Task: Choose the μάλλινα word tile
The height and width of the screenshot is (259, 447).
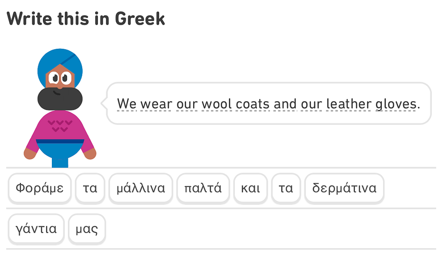Action: coord(141,188)
